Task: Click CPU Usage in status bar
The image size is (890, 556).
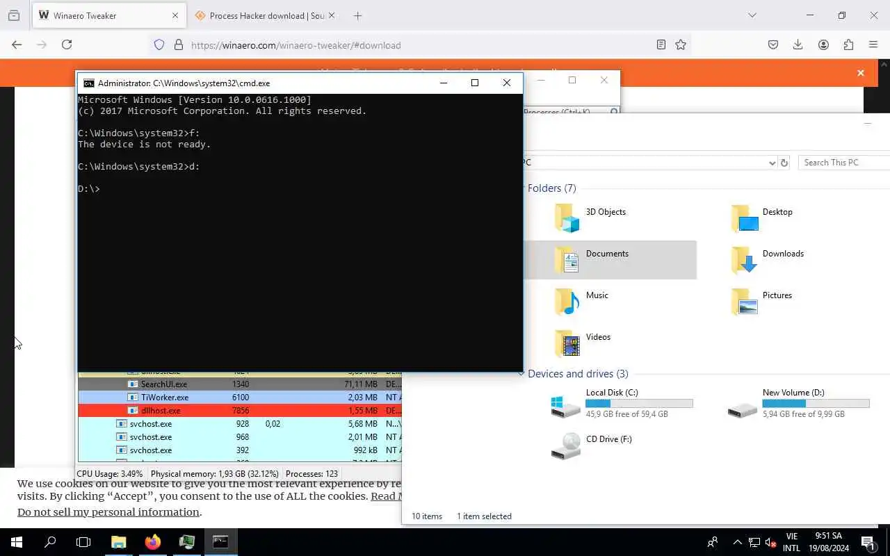Action: point(110,474)
